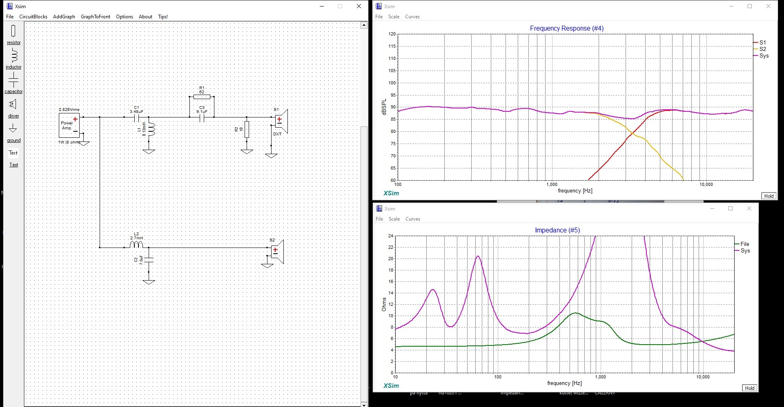
Task: Select driver S2 in schematic
Action: pyautogui.click(x=277, y=252)
